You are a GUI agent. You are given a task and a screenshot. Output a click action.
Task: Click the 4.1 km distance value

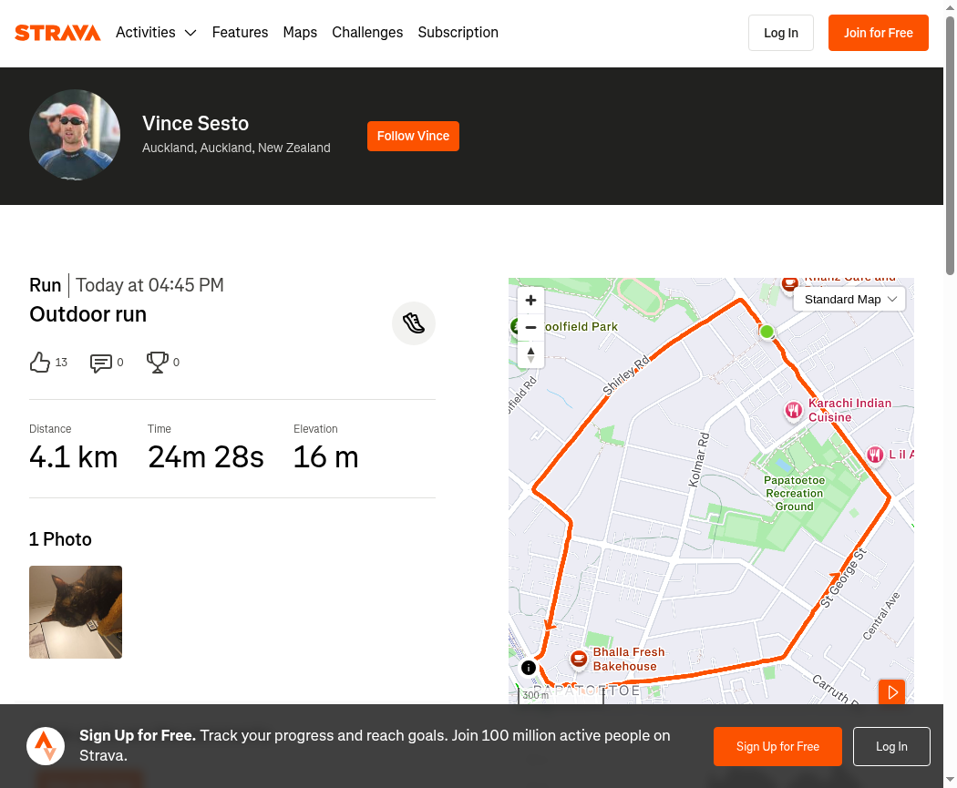73,457
